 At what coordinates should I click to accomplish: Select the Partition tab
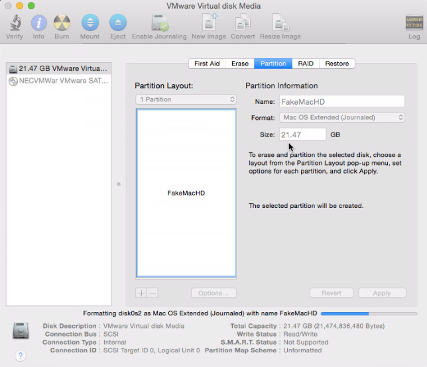[273, 64]
